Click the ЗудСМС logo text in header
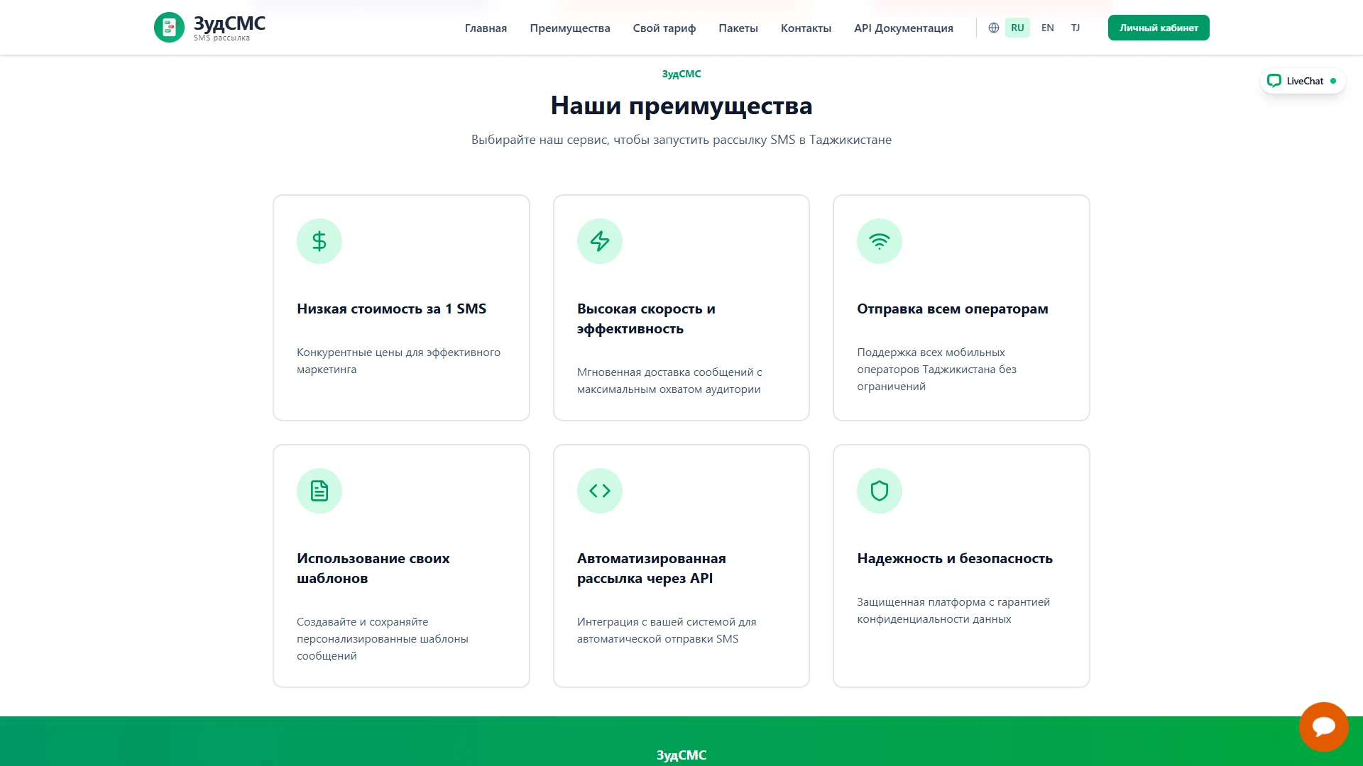The width and height of the screenshot is (1363, 766). pos(229,24)
